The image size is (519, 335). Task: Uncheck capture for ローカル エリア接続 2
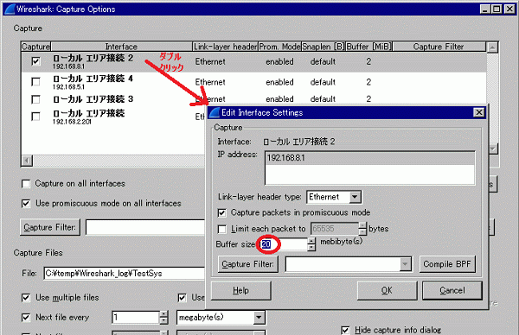(x=35, y=61)
